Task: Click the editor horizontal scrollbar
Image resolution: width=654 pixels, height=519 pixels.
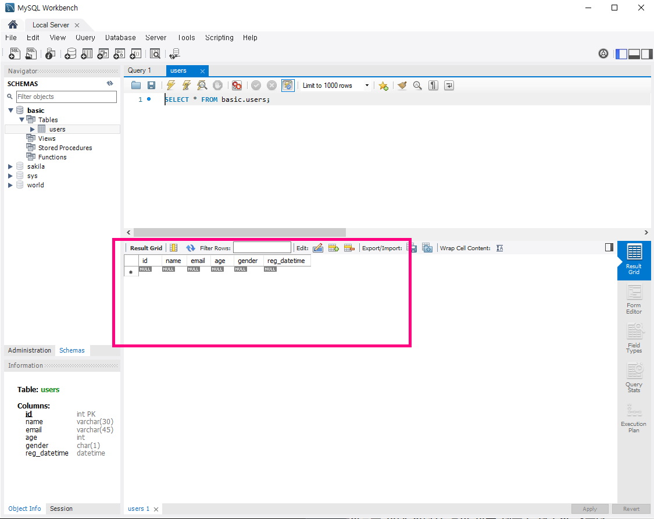Action: (240, 232)
